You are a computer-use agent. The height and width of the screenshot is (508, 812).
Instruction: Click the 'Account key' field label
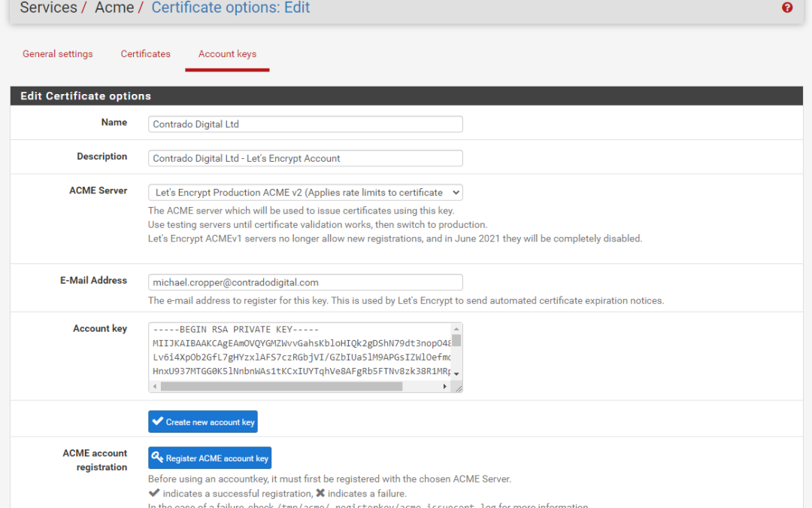100,329
